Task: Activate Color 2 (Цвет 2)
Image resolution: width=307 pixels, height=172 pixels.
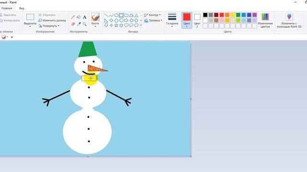Action: click(x=197, y=20)
